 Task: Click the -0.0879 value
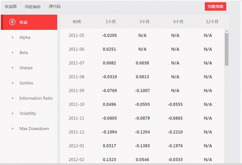pyautogui.click(x=143, y=118)
